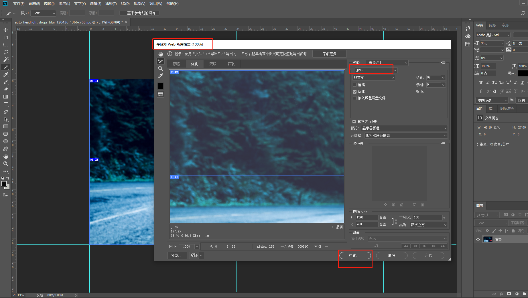
Task: Switch to the 双联 preview tab
Action: [x=213, y=64]
